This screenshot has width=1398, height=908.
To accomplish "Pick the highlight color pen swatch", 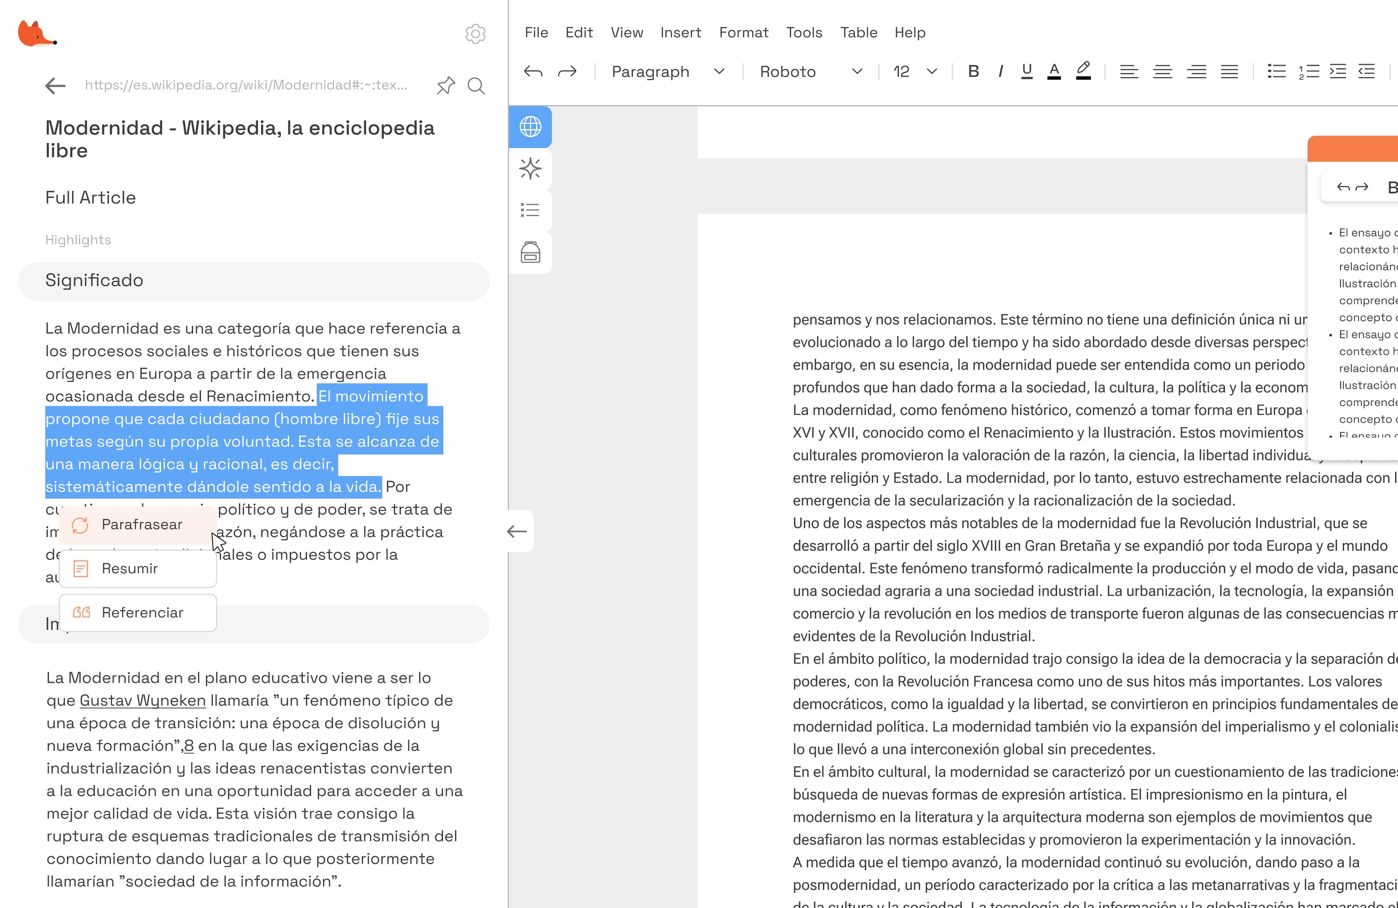I will (x=1083, y=72).
